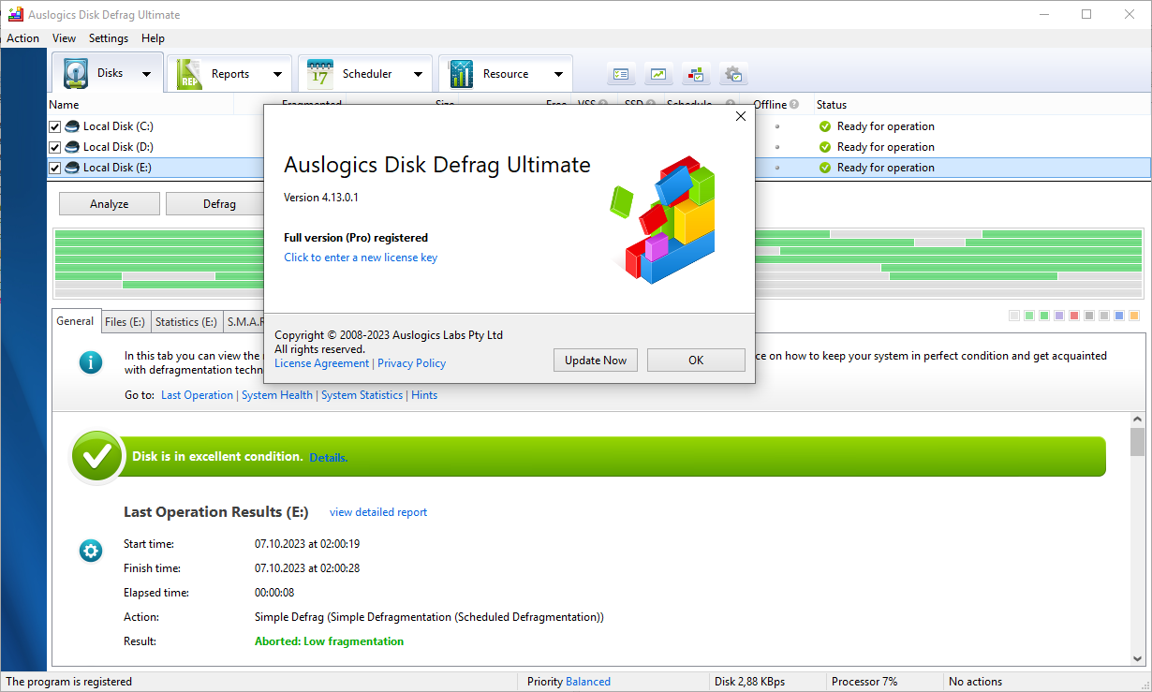Click the scrollbar up arrow in General pane
This screenshot has height=692, width=1152.
point(1137,420)
